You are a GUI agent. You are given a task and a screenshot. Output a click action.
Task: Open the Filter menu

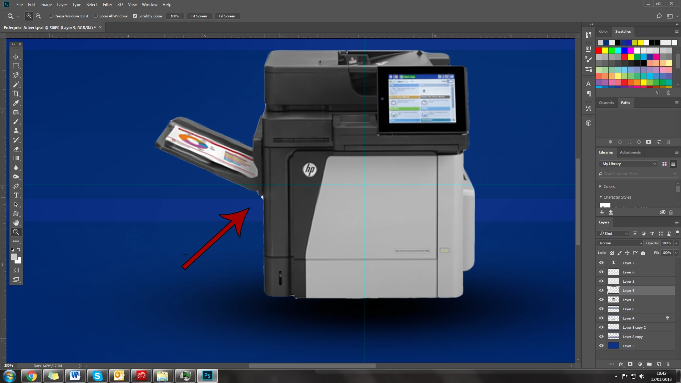pyautogui.click(x=107, y=5)
